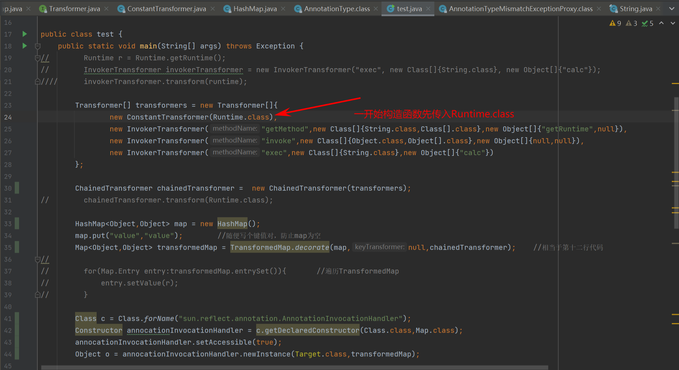This screenshot has width=679, height=370.
Task: Close the String.java tab
Action: tap(658, 9)
